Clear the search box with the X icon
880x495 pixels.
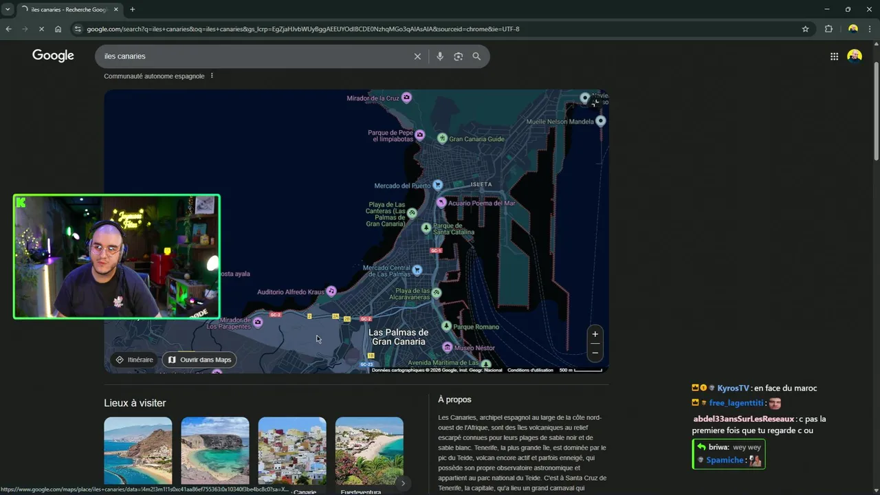(x=417, y=56)
